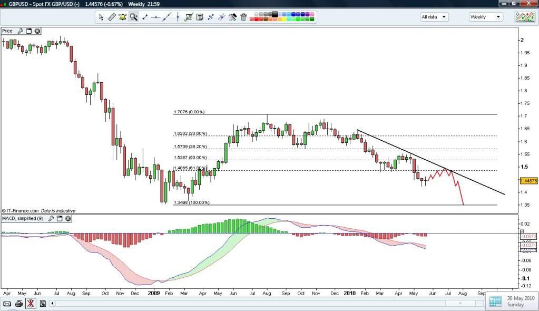
Task: Click the chart list icon beside scrollbar
Action: [x=43, y=304]
